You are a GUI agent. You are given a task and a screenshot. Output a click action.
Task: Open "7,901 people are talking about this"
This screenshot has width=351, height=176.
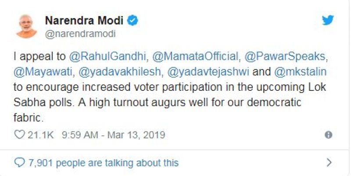click(103, 163)
